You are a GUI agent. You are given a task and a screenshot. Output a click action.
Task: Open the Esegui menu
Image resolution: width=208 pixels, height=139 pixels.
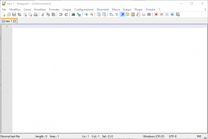pyautogui.click(x=127, y=9)
